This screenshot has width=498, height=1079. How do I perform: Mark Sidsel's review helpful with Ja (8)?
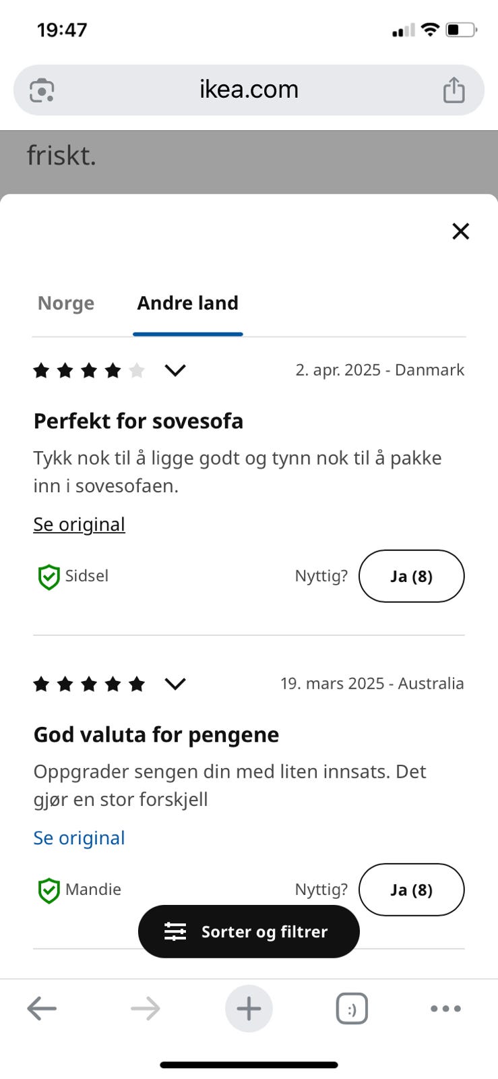[411, 576]
